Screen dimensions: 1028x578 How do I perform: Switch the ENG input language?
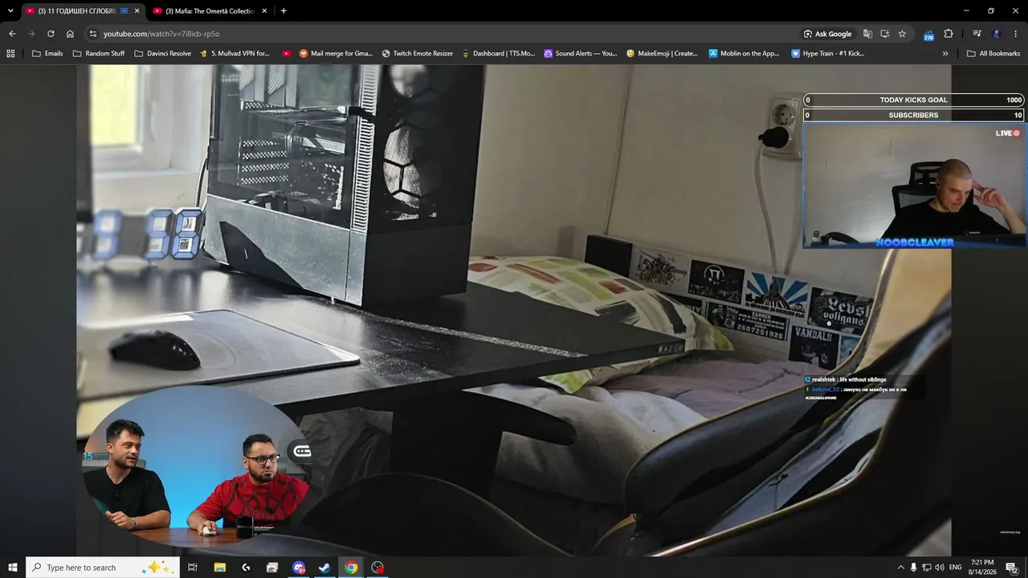click(x=956, y=568)
